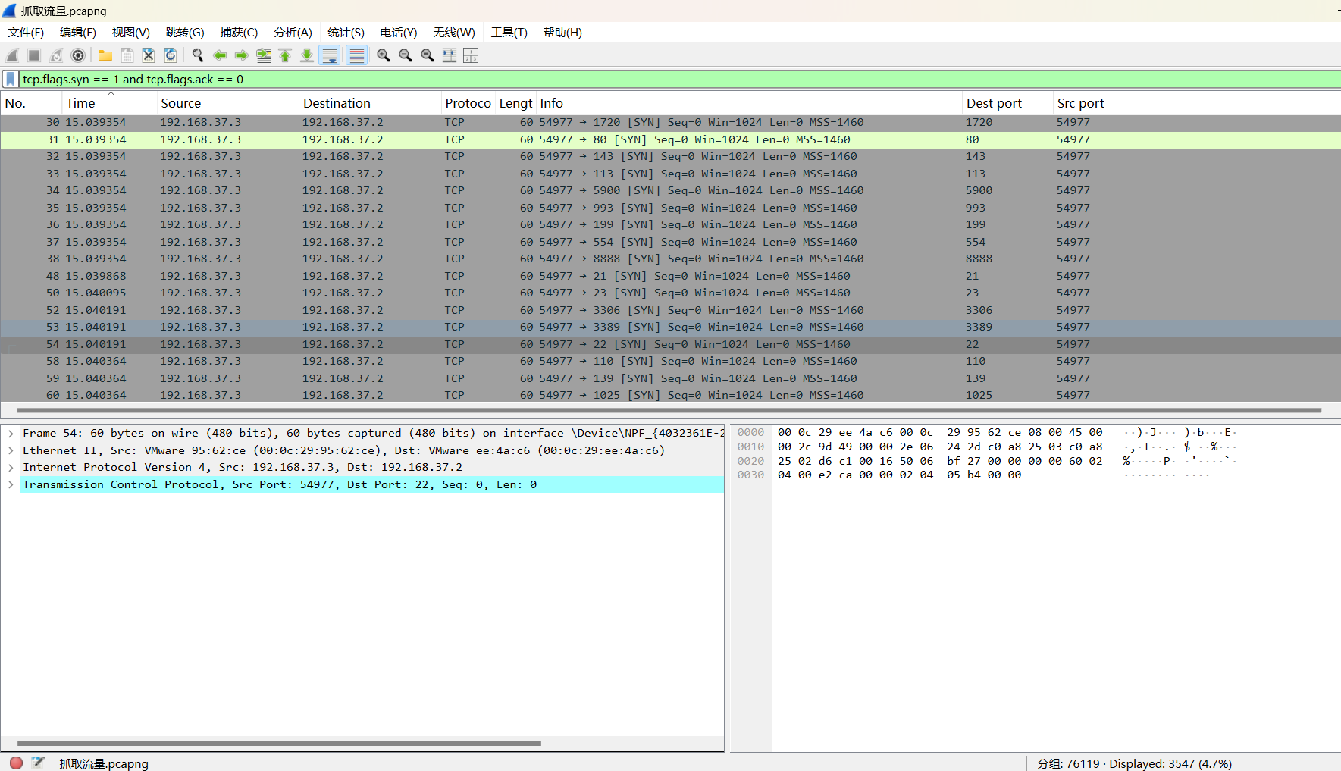1341x771 pixels.
Task: Save this capture file
Action: tap(127, 55)
